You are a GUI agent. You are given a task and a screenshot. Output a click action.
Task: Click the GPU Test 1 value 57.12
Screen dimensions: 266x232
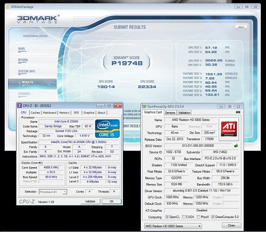(211, 48)
